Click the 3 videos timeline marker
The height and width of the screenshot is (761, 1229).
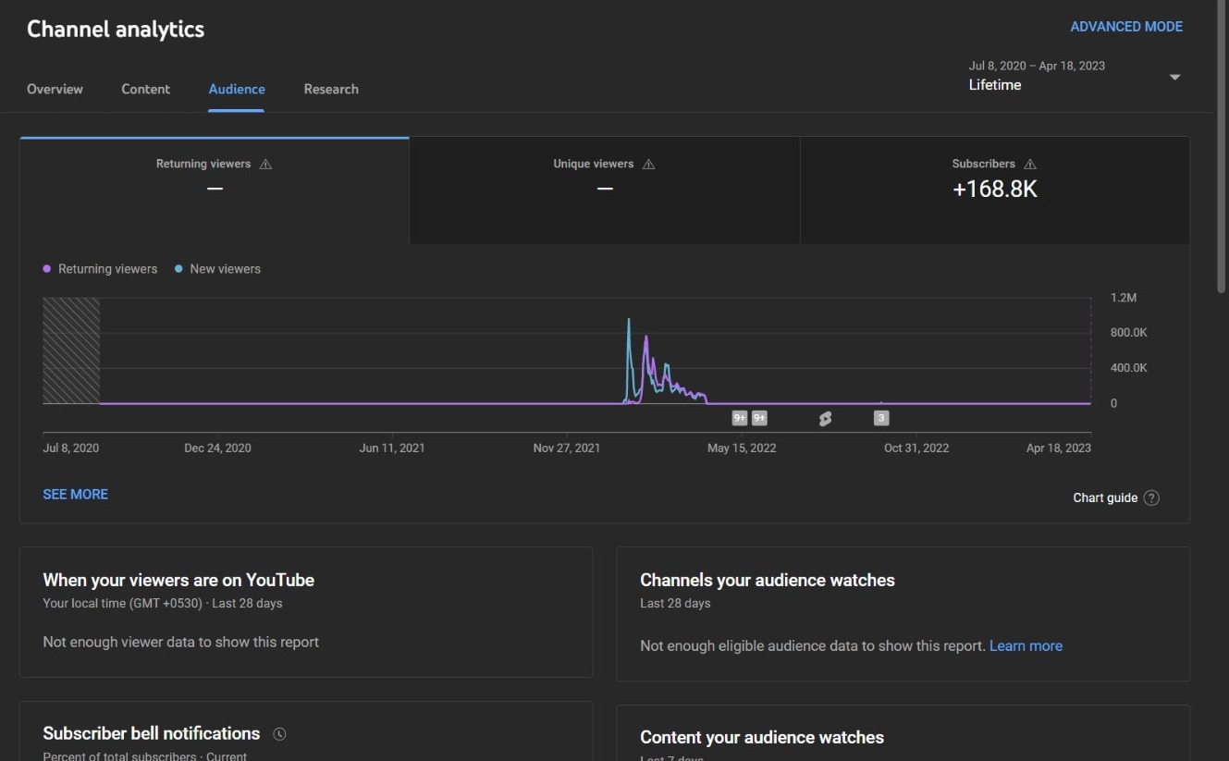point(881,418)
